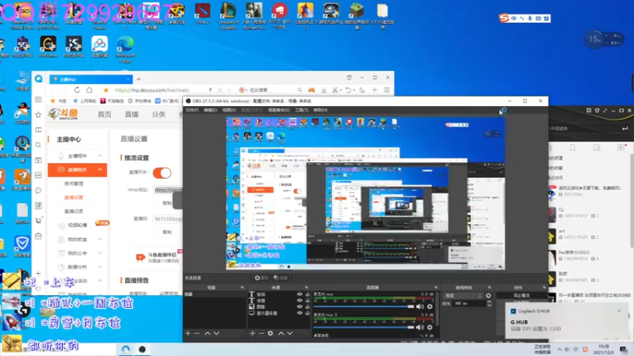Add a new source with the plus icon
Screen dimensions: 634x356
252,333
